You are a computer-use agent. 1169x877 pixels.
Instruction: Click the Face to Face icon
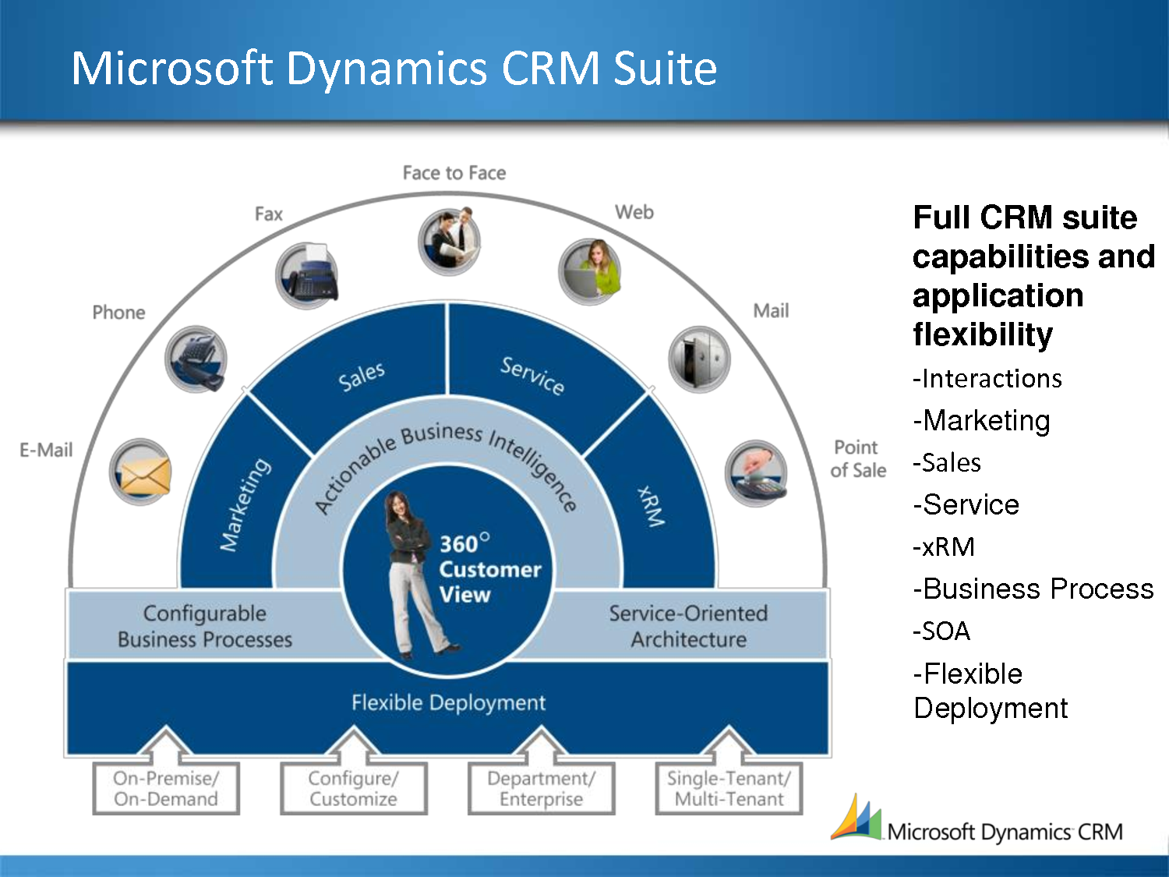tap(450, 239)
